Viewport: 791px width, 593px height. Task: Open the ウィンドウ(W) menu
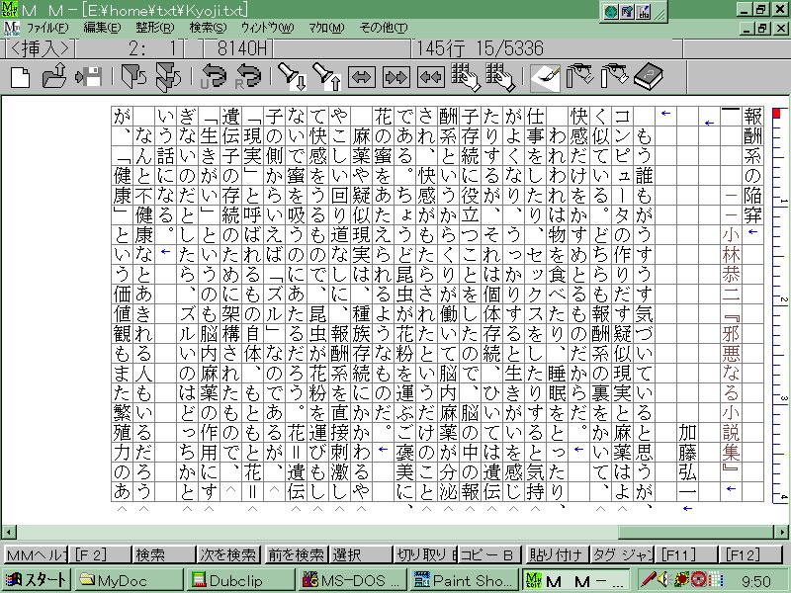(267, 28)
